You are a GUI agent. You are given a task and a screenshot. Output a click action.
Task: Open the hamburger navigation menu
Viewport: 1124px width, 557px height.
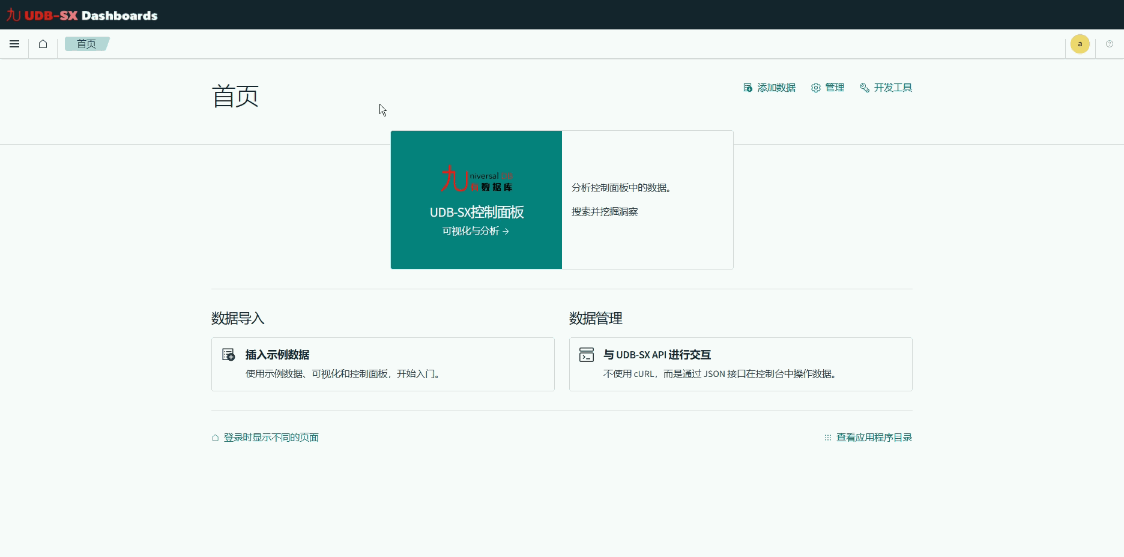(14, 44)
